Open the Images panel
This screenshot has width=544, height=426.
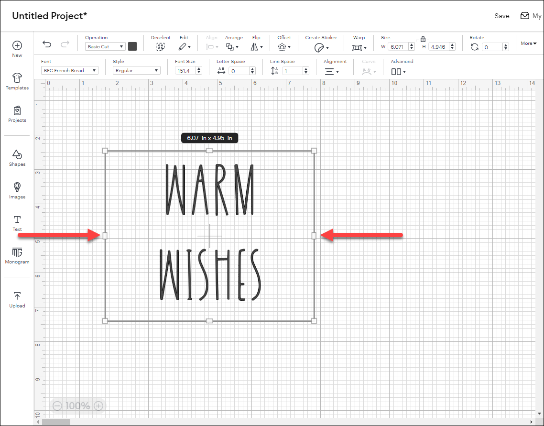click(x=17, y=191)
